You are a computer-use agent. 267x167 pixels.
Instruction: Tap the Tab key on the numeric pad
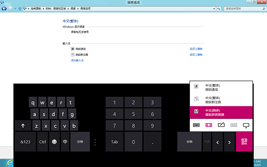coord(114,142)
